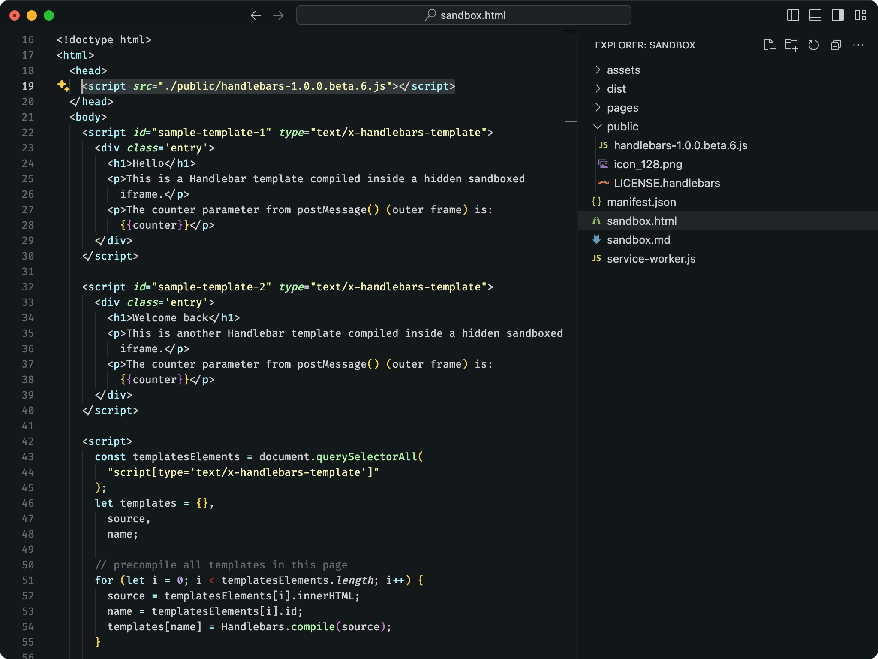Click the minimap scrollbar marker in editor
This screenshot has width=878, height=659.
[571, 121]
